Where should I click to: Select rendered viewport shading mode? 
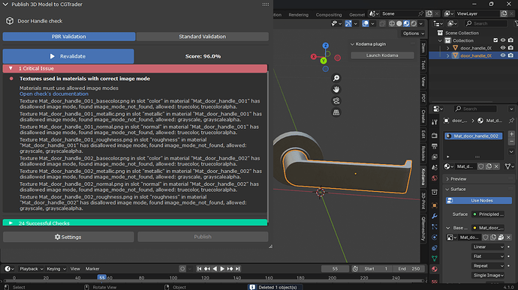pos(414,23)
